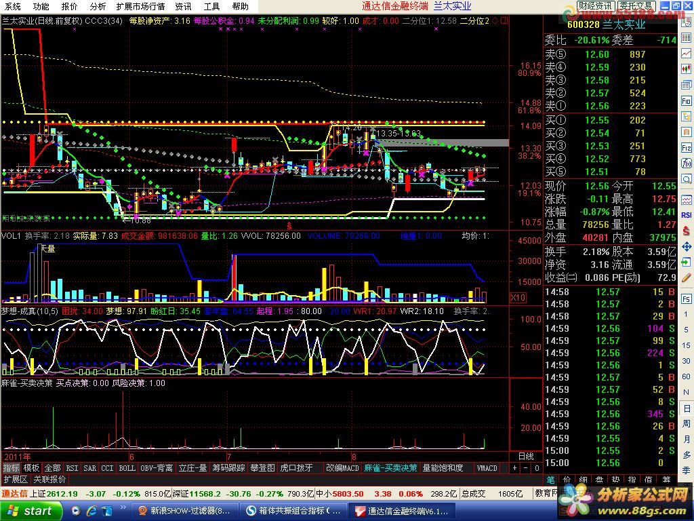The height and width of the screenshot is (521, 694).
Task: Select the 月 monthly period
Action: (686, 439)
